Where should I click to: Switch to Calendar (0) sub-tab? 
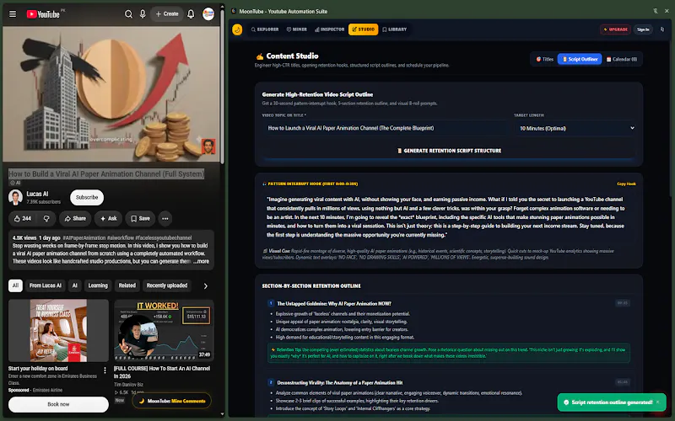[x=622, y=59]
